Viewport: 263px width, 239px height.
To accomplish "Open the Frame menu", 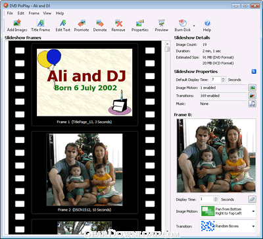I will pos(34,13).
